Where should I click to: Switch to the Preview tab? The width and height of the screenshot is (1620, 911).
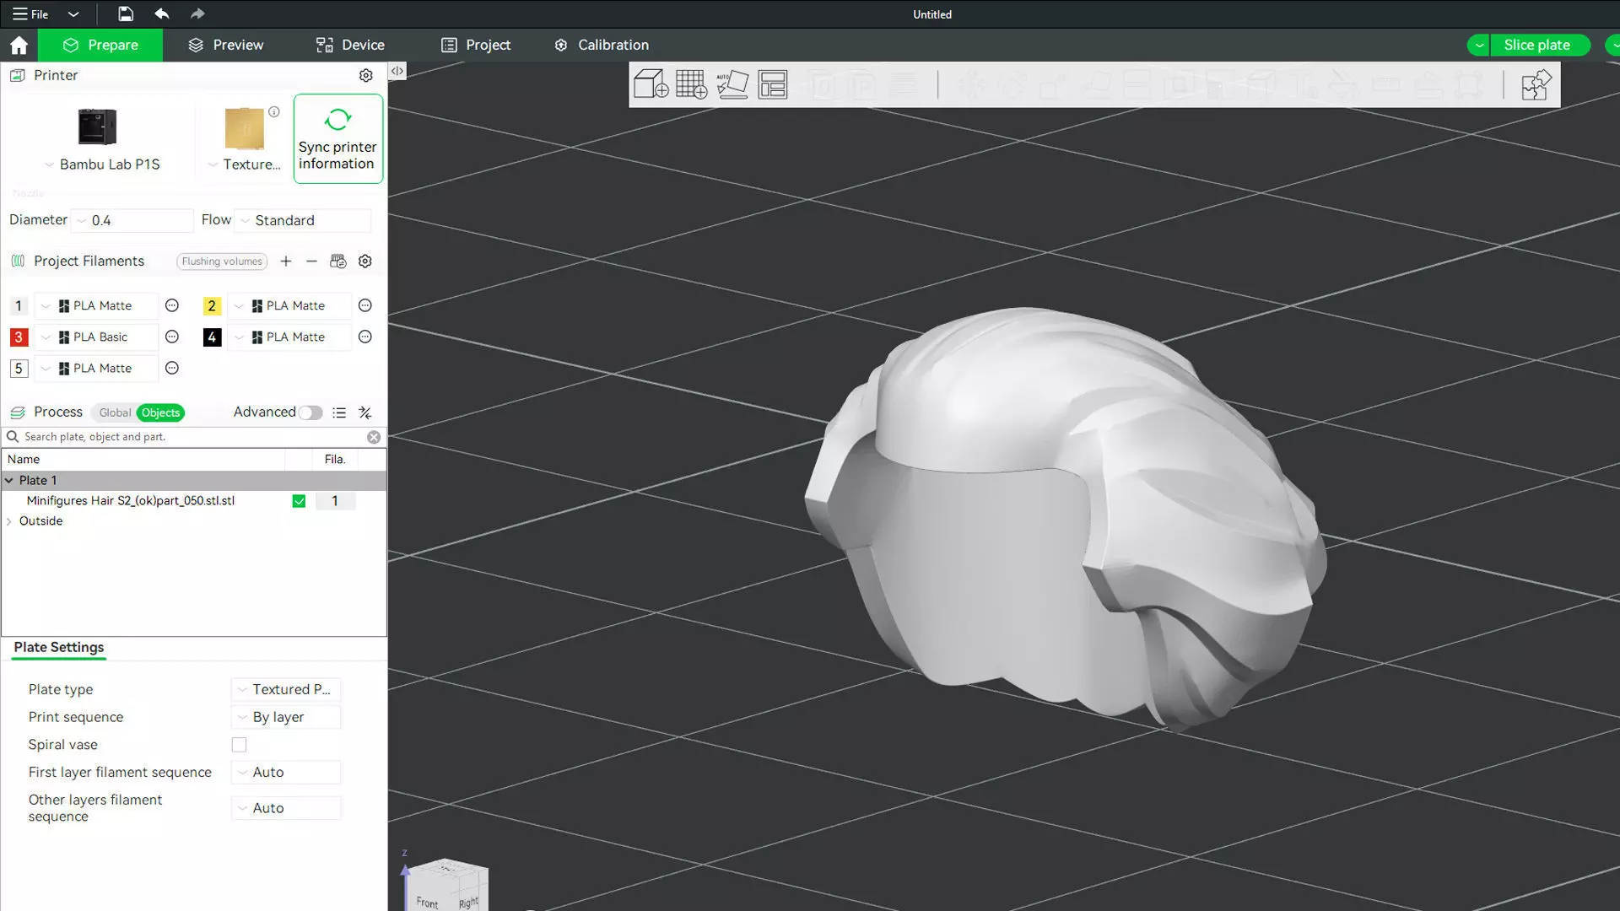click(225, 45)
